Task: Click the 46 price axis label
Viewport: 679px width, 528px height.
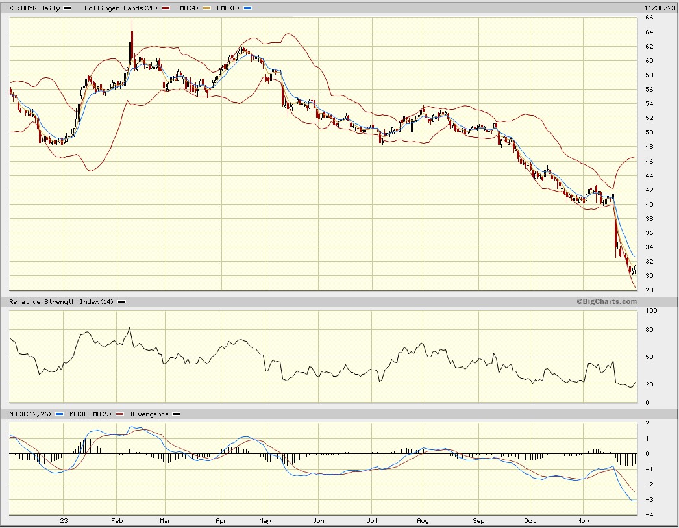Action: 649,161
